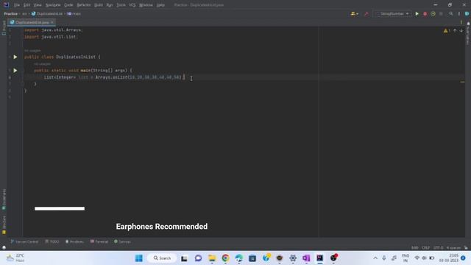471x265 pixels.
Task: Open the Window menu
Action: (x=146, y=5)
